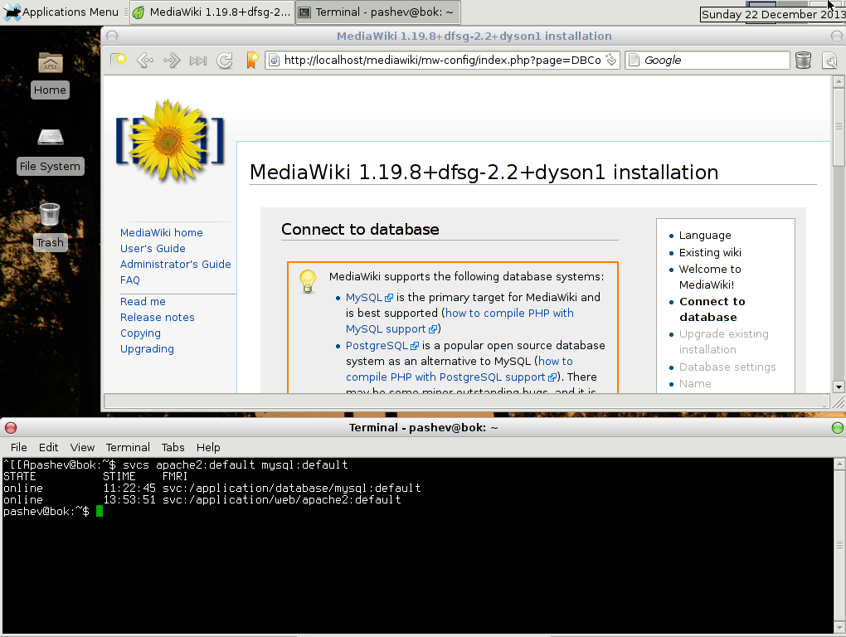Click the browser page scrollbar up arrow
The width and height of the screenshot is (846, 637).
click(x=839, y=82)
